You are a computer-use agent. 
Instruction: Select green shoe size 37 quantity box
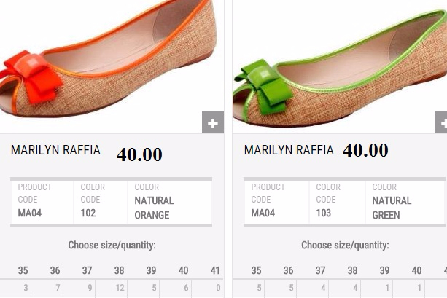coord(313,288)
